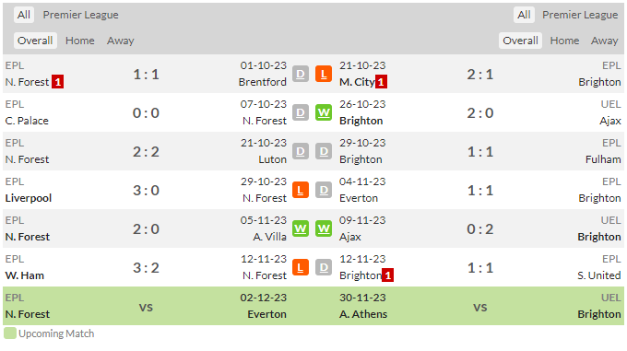Click the D badge for Forest vs Brentford
Viewport: 627px width, 351px height.
click(301, 75)
